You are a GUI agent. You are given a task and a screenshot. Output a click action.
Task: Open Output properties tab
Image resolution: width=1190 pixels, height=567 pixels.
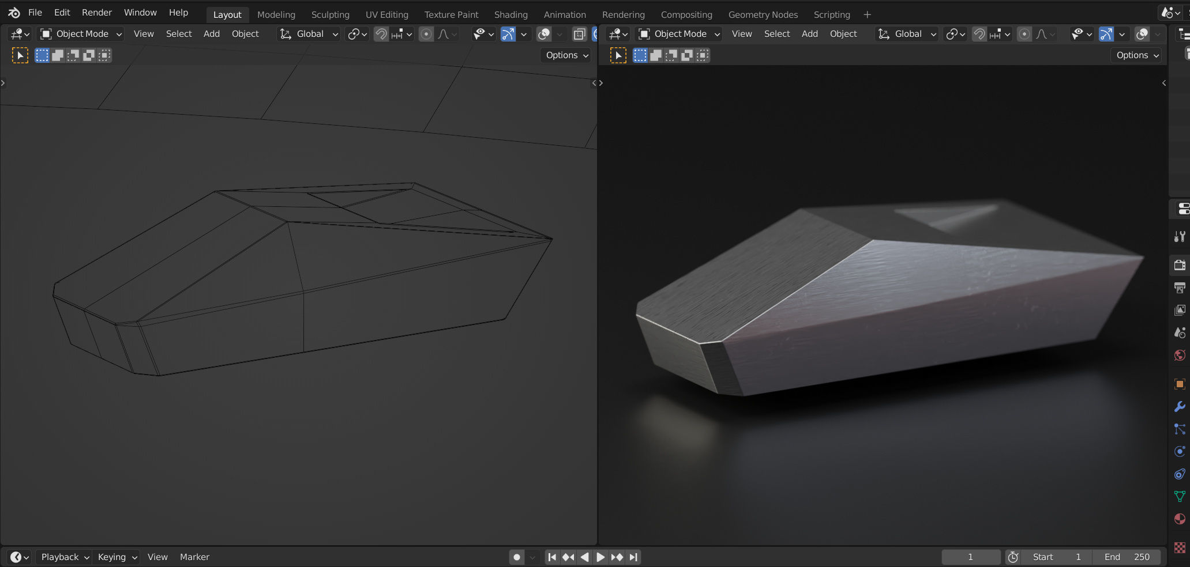(x=1180, y=288)
